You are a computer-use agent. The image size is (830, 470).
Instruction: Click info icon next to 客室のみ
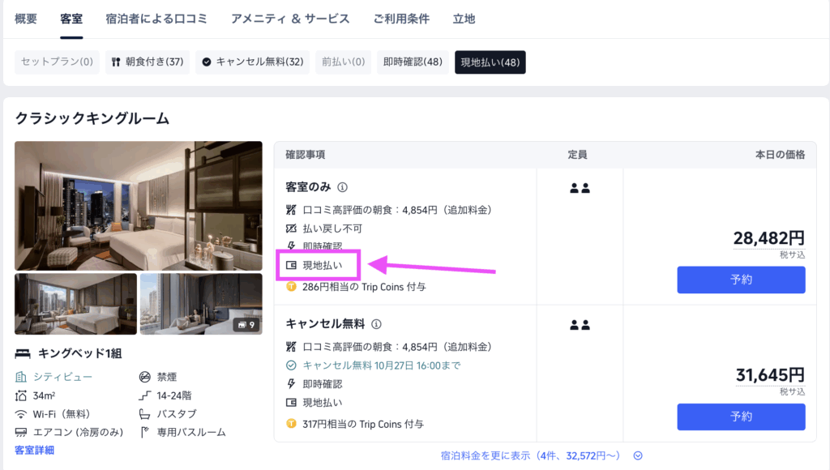click(343, 187)
